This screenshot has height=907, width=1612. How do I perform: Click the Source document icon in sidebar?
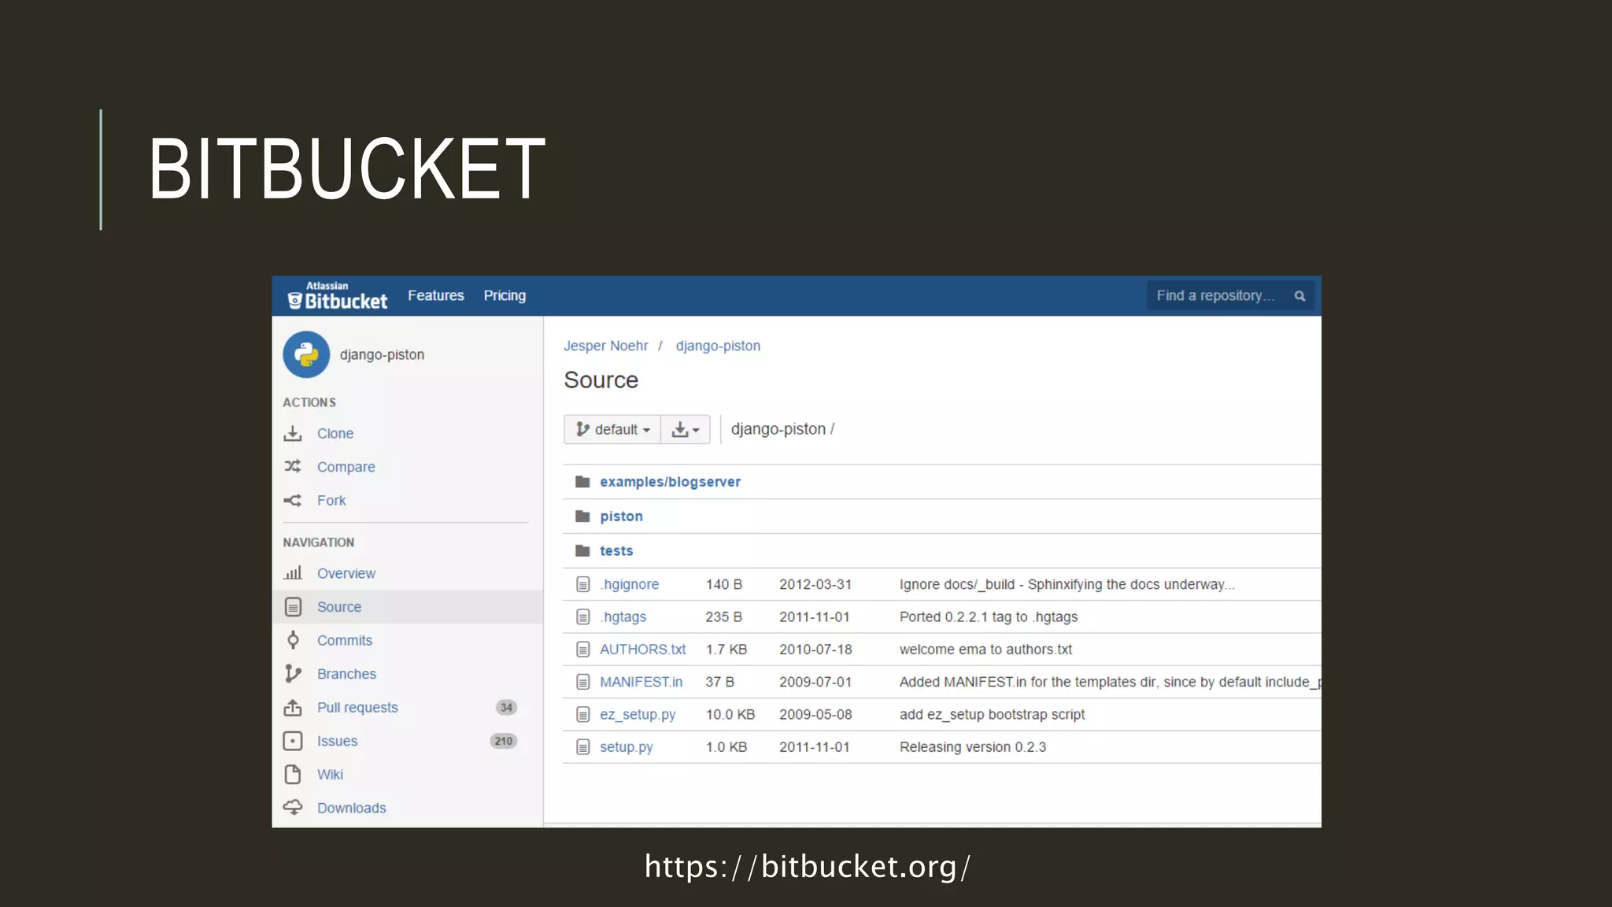coord(293,607)
